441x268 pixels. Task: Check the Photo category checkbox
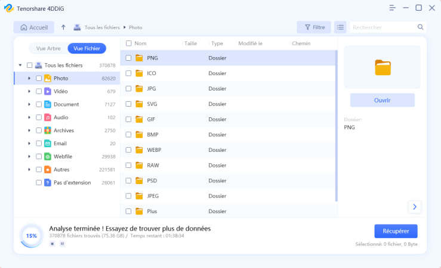(x=39, y=78)
